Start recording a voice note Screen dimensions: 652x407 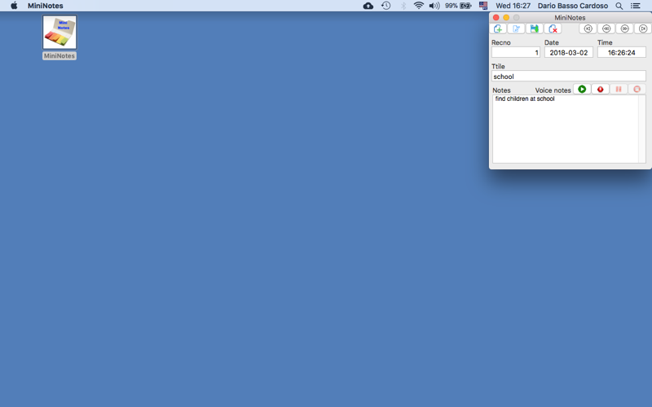pyautogui.click(x=600, y=90)
